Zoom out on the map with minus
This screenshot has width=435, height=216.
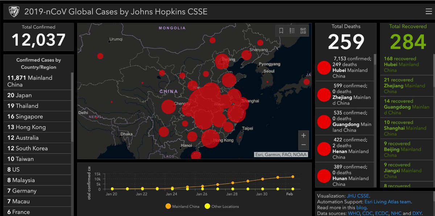[303, 145]
